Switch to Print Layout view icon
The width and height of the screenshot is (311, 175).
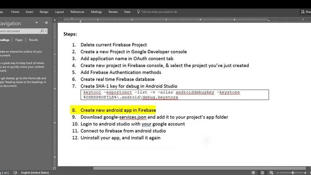[262, 173]
